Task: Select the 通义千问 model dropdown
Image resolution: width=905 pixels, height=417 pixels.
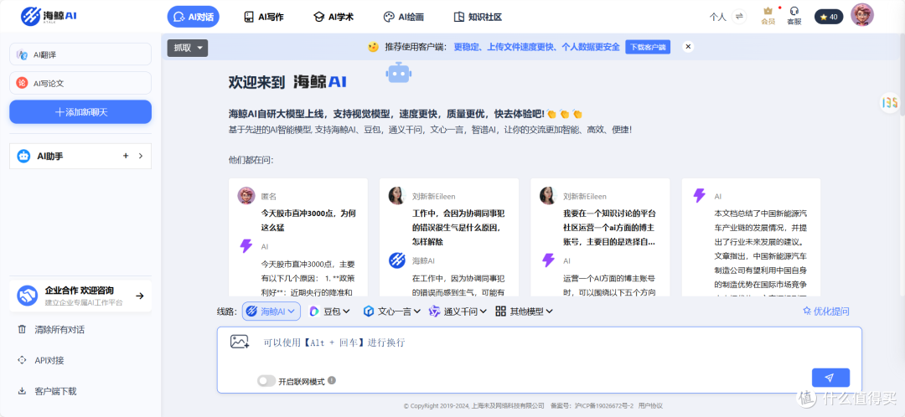Action: [x=458, y=311]
